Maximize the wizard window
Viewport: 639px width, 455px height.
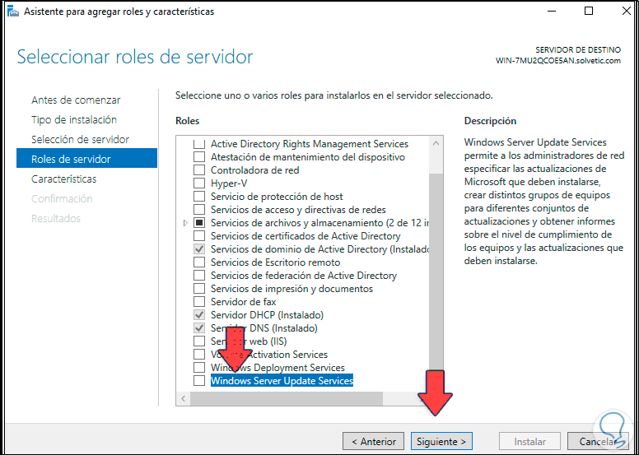coord(589,11)
